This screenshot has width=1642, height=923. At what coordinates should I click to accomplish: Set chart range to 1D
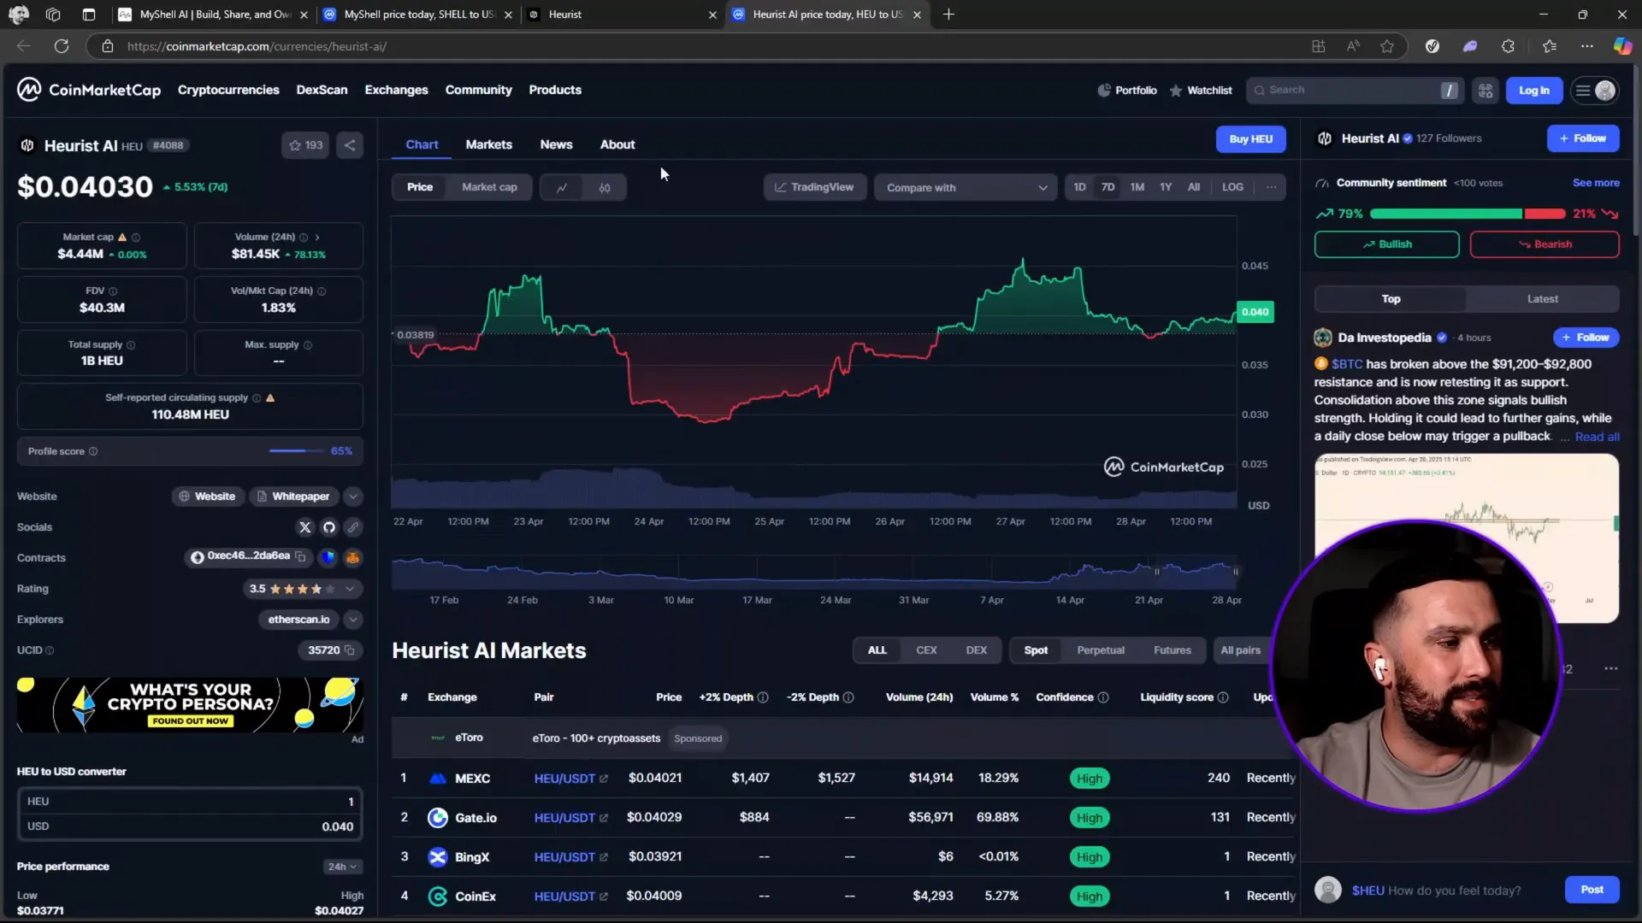[x=1080, y=187]
